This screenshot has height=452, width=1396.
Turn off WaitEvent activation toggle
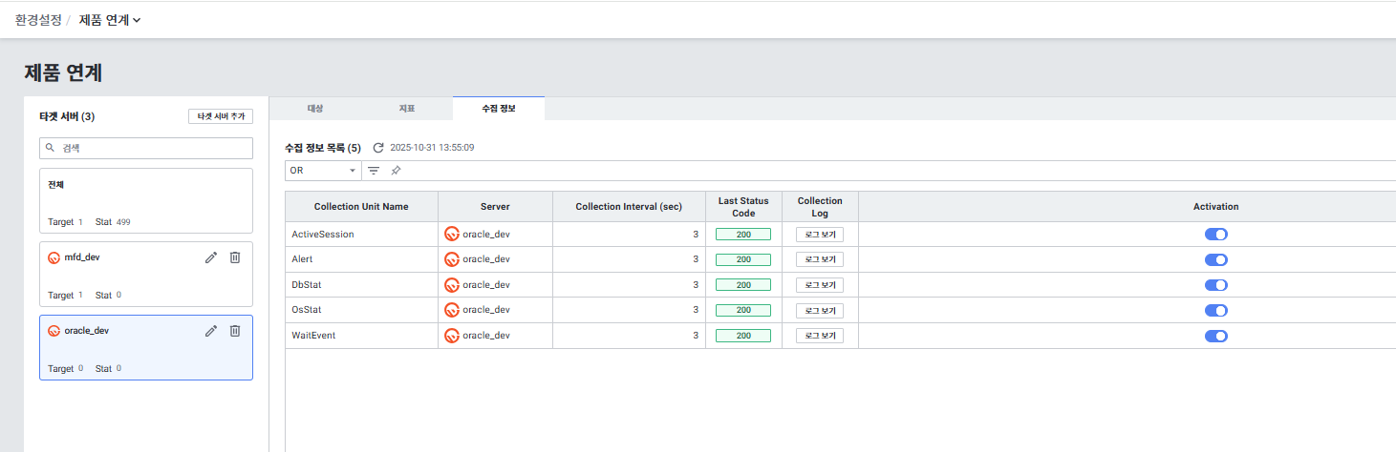click(x=1215, y=336)
